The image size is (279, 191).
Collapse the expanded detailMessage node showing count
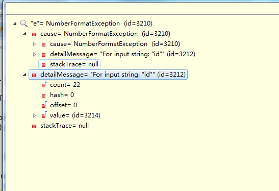(24, 75)
